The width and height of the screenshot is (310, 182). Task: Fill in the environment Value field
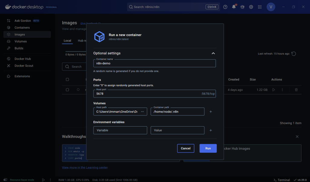pyautogui.click(x=177, y=130)
